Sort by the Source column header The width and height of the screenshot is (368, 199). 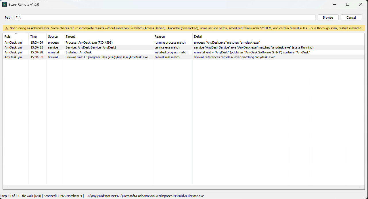(55, 36)
